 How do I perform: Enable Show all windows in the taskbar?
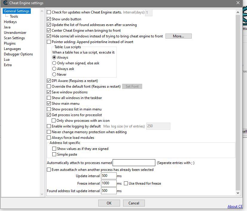pyautogui.click(x=49, y=98)
